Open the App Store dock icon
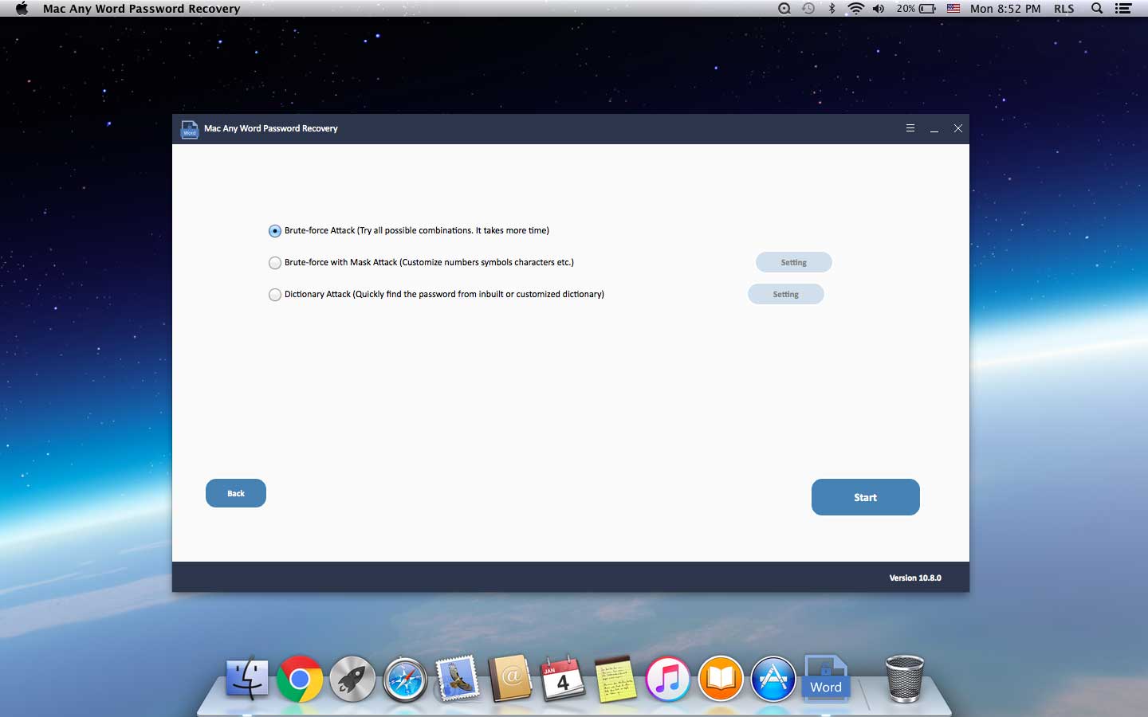The image size is (1148, 717). [x=773, y=680]
